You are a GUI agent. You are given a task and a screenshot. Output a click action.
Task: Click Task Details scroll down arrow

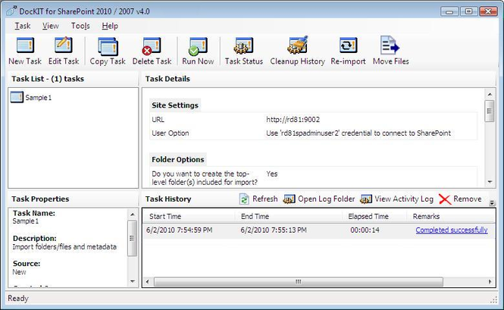pyautogui.click(x=490, y=182)
